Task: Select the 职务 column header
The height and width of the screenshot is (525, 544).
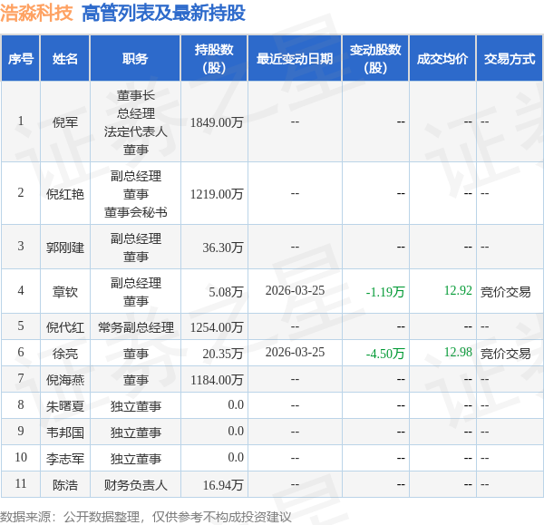Action: point(135,59)
